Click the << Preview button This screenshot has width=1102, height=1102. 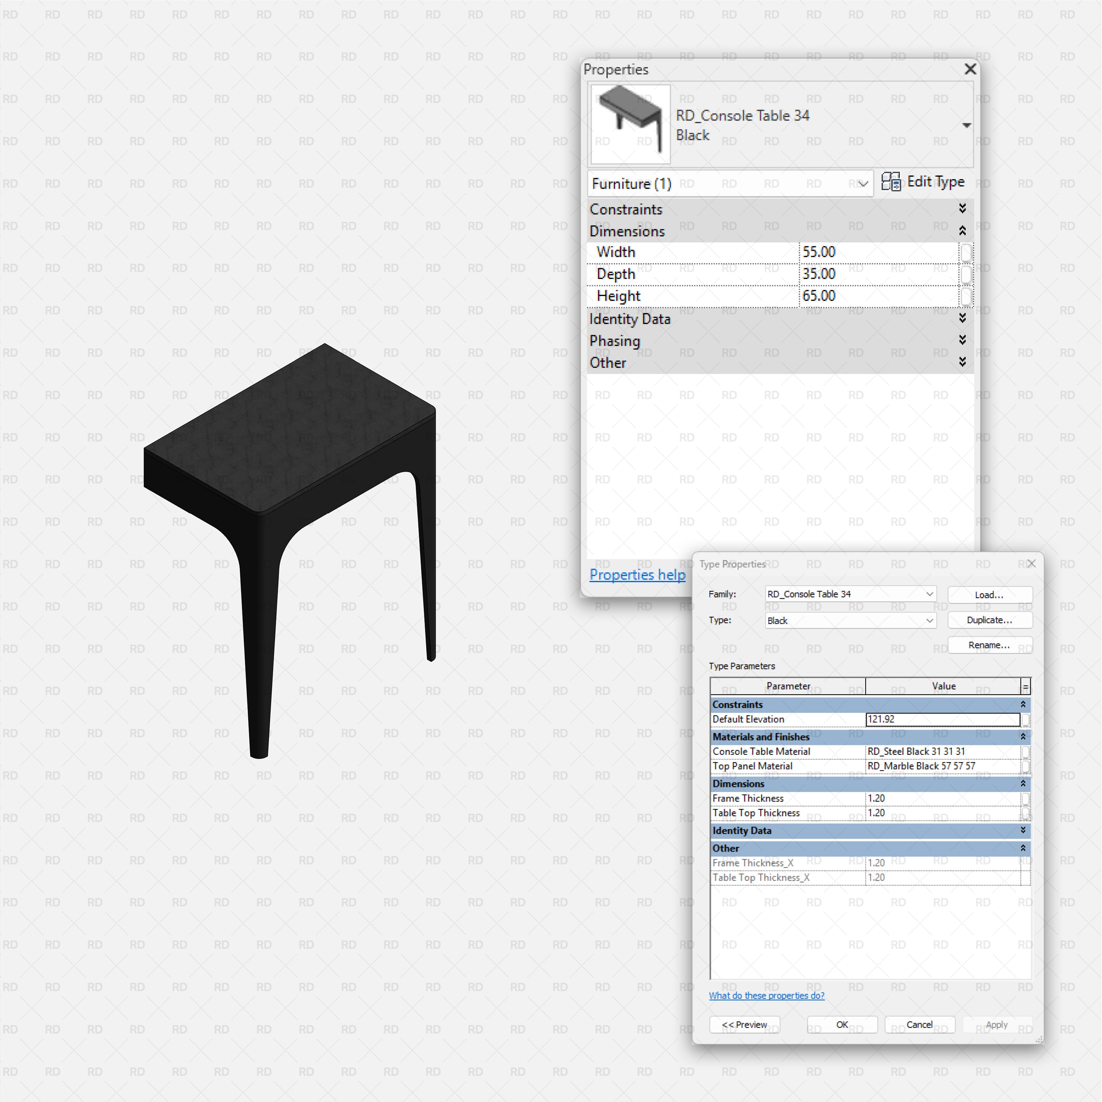pos(744,1025)
